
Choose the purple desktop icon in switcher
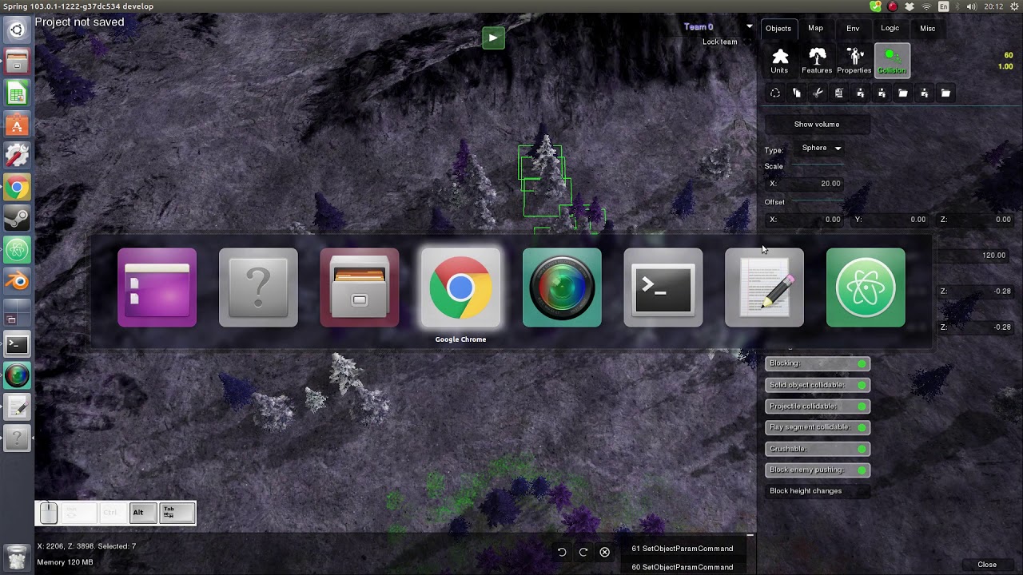pyautogui.click(x=157, y=287)
